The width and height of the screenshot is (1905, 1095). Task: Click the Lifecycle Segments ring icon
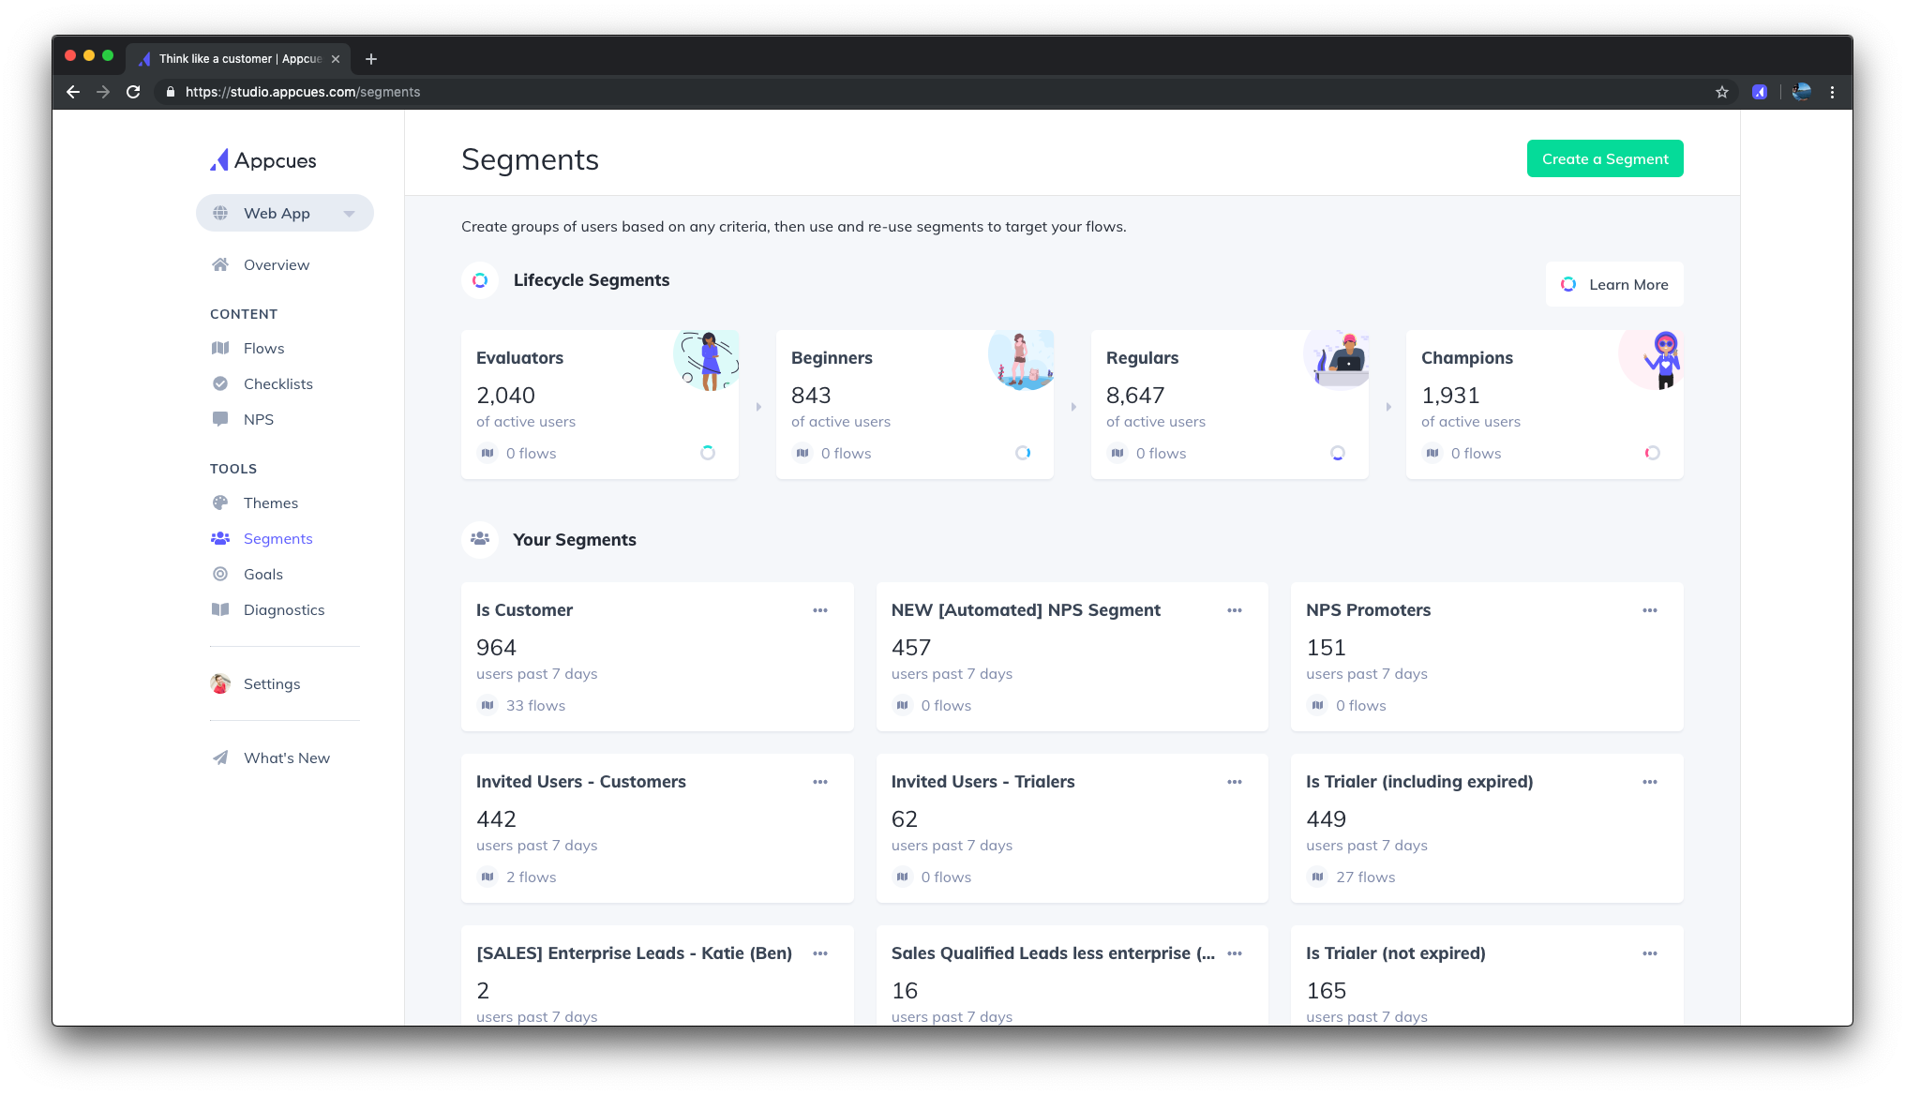click(479, 279)
